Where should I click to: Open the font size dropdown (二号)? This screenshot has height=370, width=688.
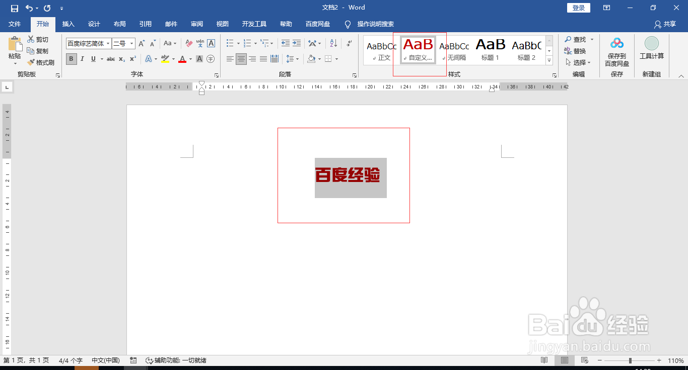(x=132, y=44)
